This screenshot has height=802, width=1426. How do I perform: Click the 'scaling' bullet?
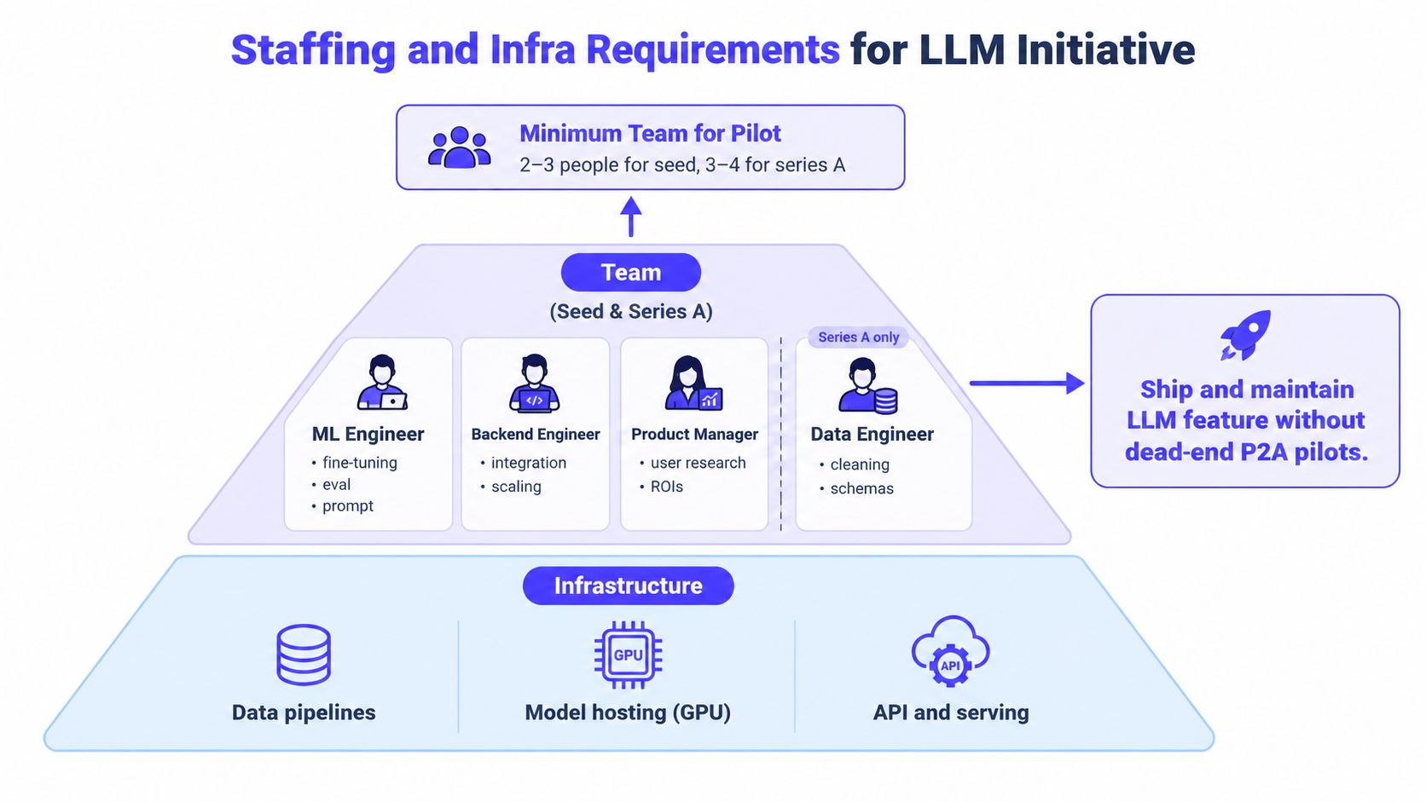516,487
